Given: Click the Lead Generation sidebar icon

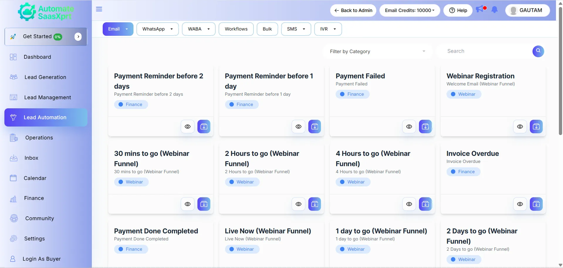Looking at the screenshot, I should 13,77.
